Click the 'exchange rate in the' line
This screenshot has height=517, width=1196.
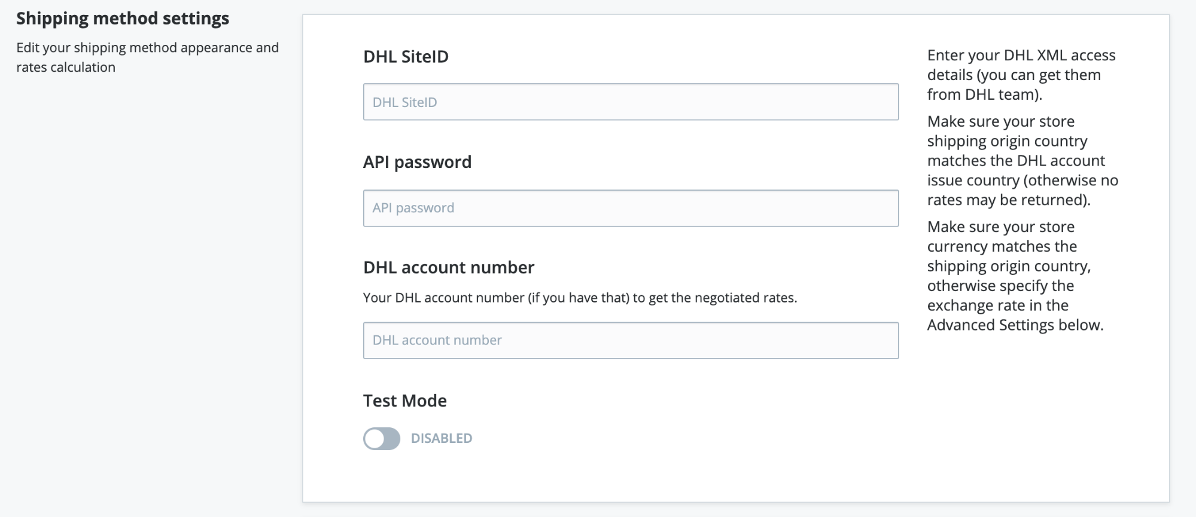coord(998,305)
